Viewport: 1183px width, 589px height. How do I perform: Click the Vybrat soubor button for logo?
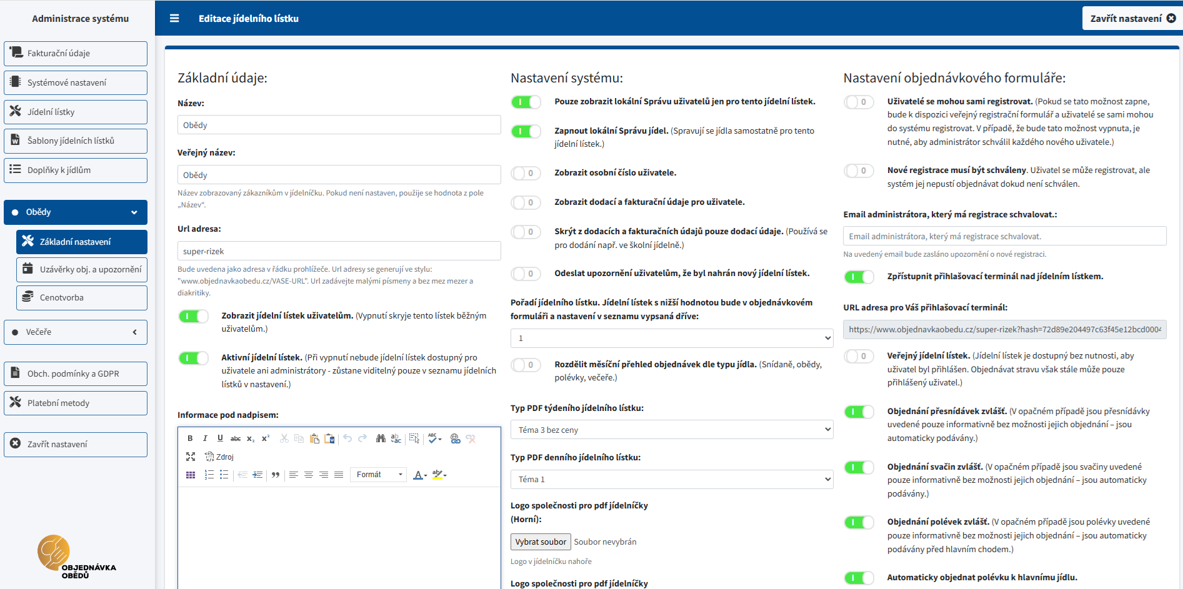(541, 542)
